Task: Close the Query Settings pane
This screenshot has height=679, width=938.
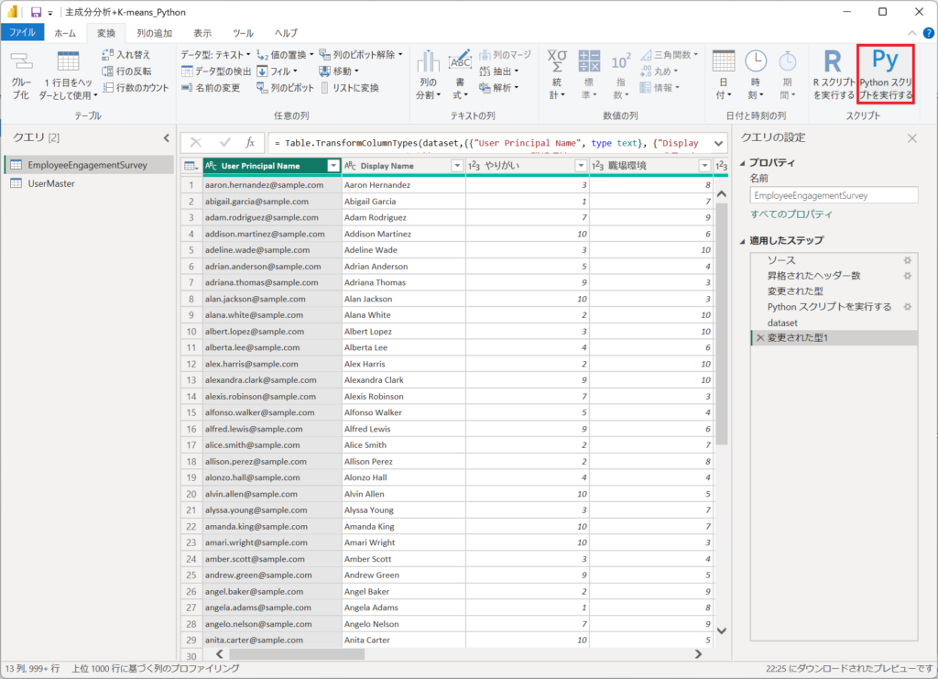Action: [x=911, y=138]
